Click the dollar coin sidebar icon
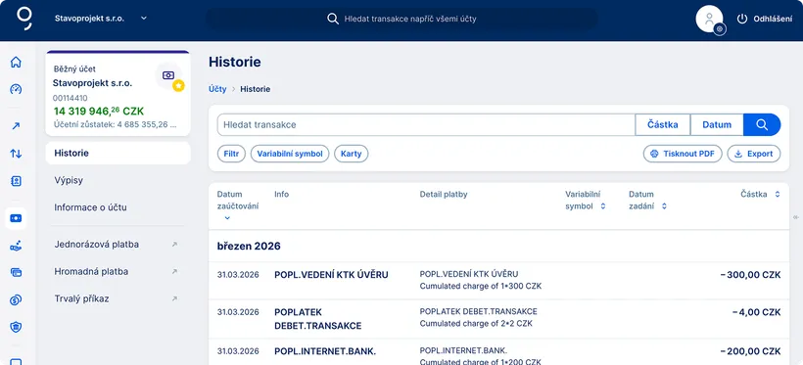The width and height of the screenshot is (803, 365). (16, 300)
